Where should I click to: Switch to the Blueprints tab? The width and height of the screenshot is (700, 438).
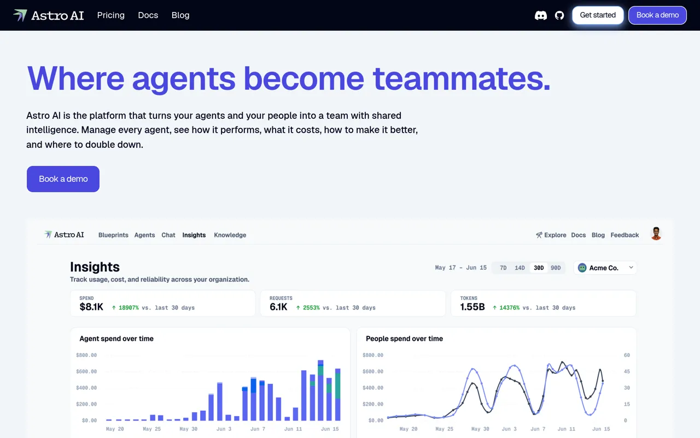(113, 235)
